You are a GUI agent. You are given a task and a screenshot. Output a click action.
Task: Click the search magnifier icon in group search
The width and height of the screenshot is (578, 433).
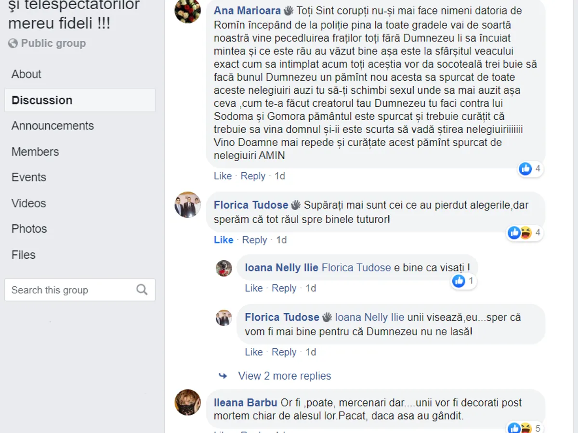click(x=142, y=290)
